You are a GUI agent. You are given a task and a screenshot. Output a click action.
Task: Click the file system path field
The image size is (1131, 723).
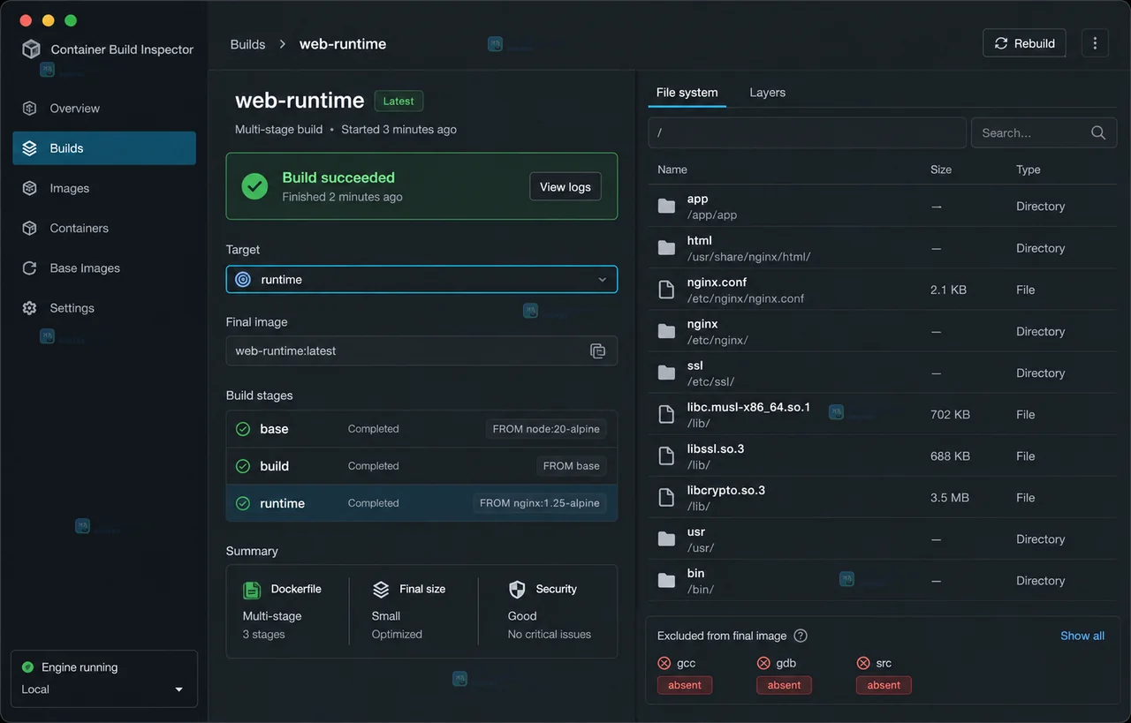coord(807,133)
